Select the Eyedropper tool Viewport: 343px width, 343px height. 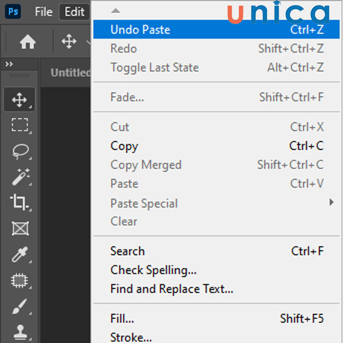(20, 255)
